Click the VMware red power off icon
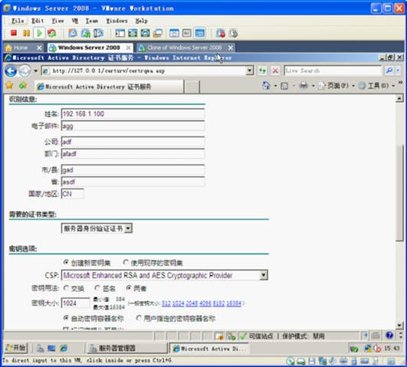The image size is (407, 367). [x=14, y=33]
